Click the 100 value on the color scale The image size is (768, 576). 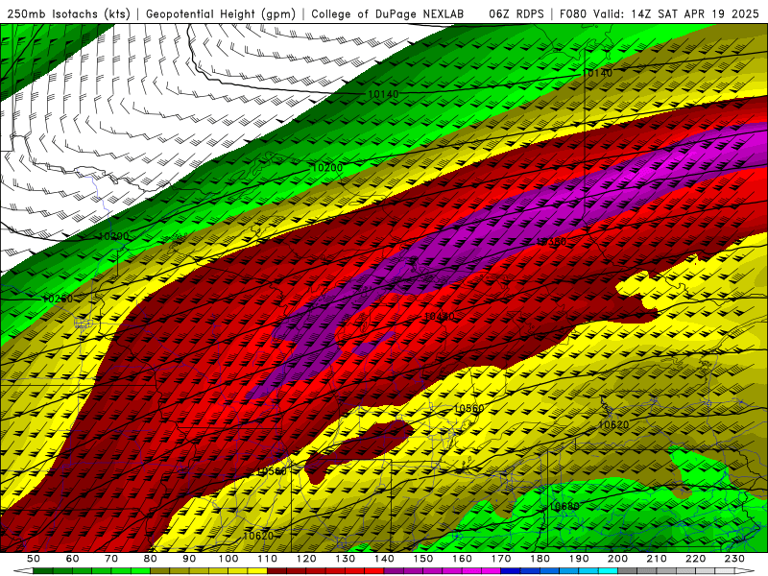point(228,559)
